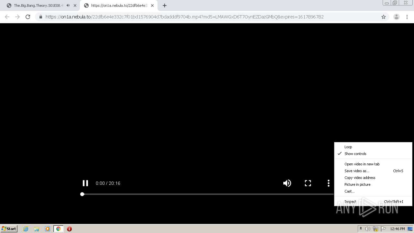Reload the current page

coord(28,17)
